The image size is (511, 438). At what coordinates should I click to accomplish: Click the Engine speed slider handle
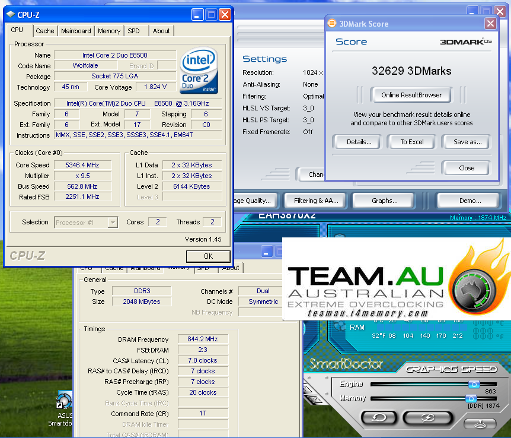(x=474, y=384)
